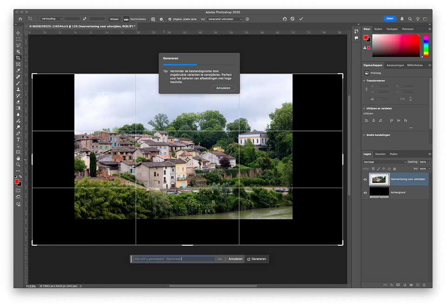446x306 pixels.
Task: Click the Wissen button
Action: coord(114,19)
